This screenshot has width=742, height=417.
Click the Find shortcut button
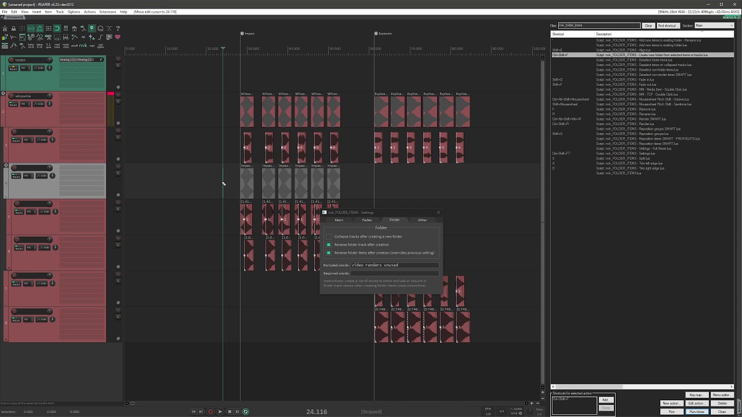pos(667,25)
